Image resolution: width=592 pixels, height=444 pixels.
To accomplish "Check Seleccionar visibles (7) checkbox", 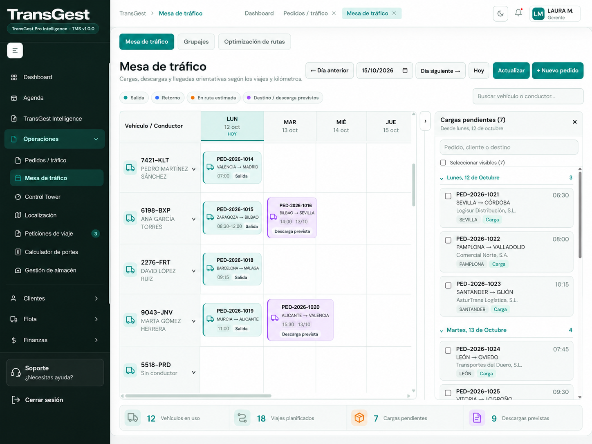I will click(x=443, y=163).
